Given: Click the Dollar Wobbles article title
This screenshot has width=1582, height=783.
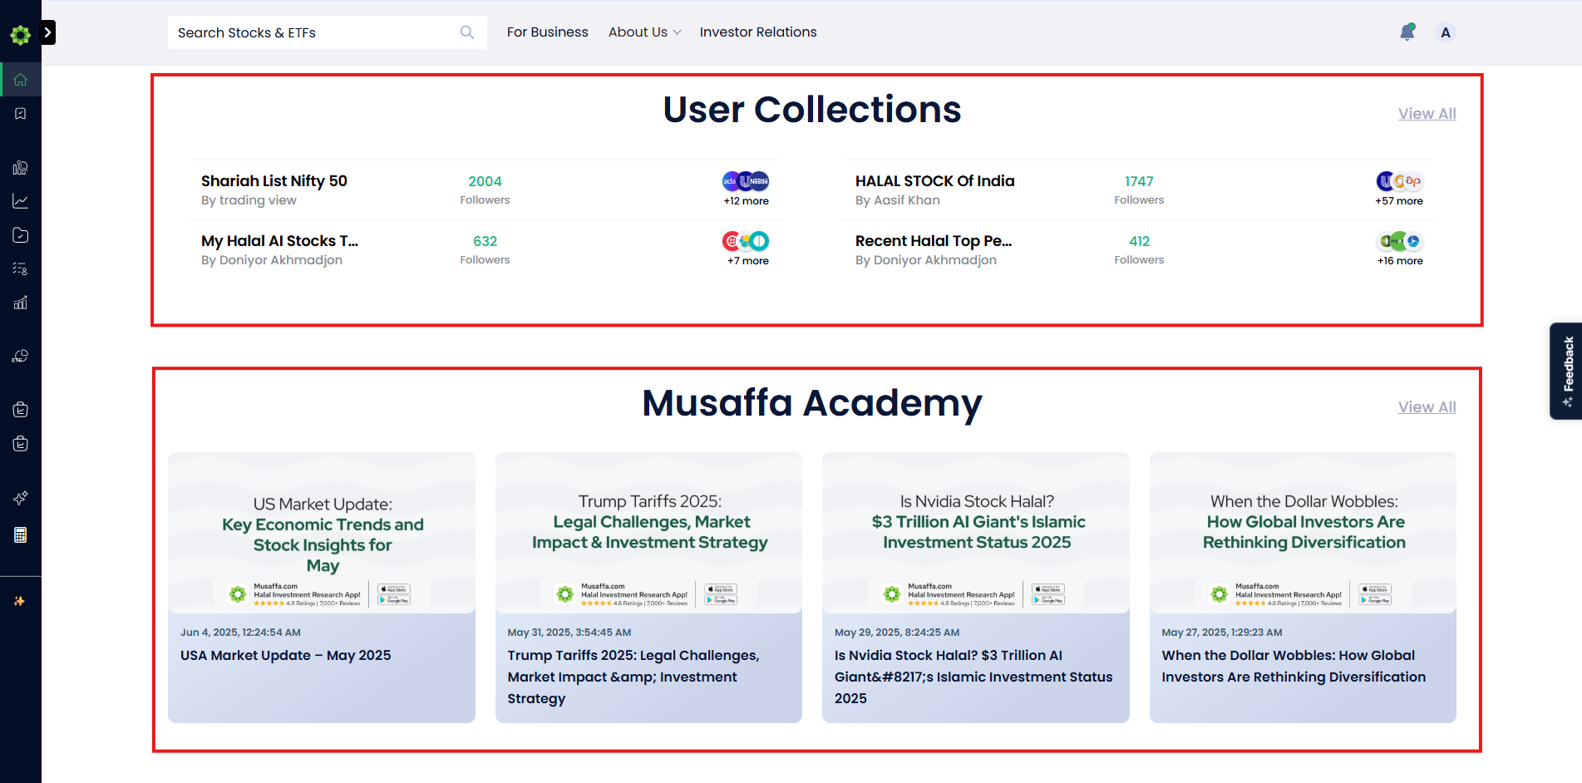Looking at the screenshot, I should pos(1294,667).
